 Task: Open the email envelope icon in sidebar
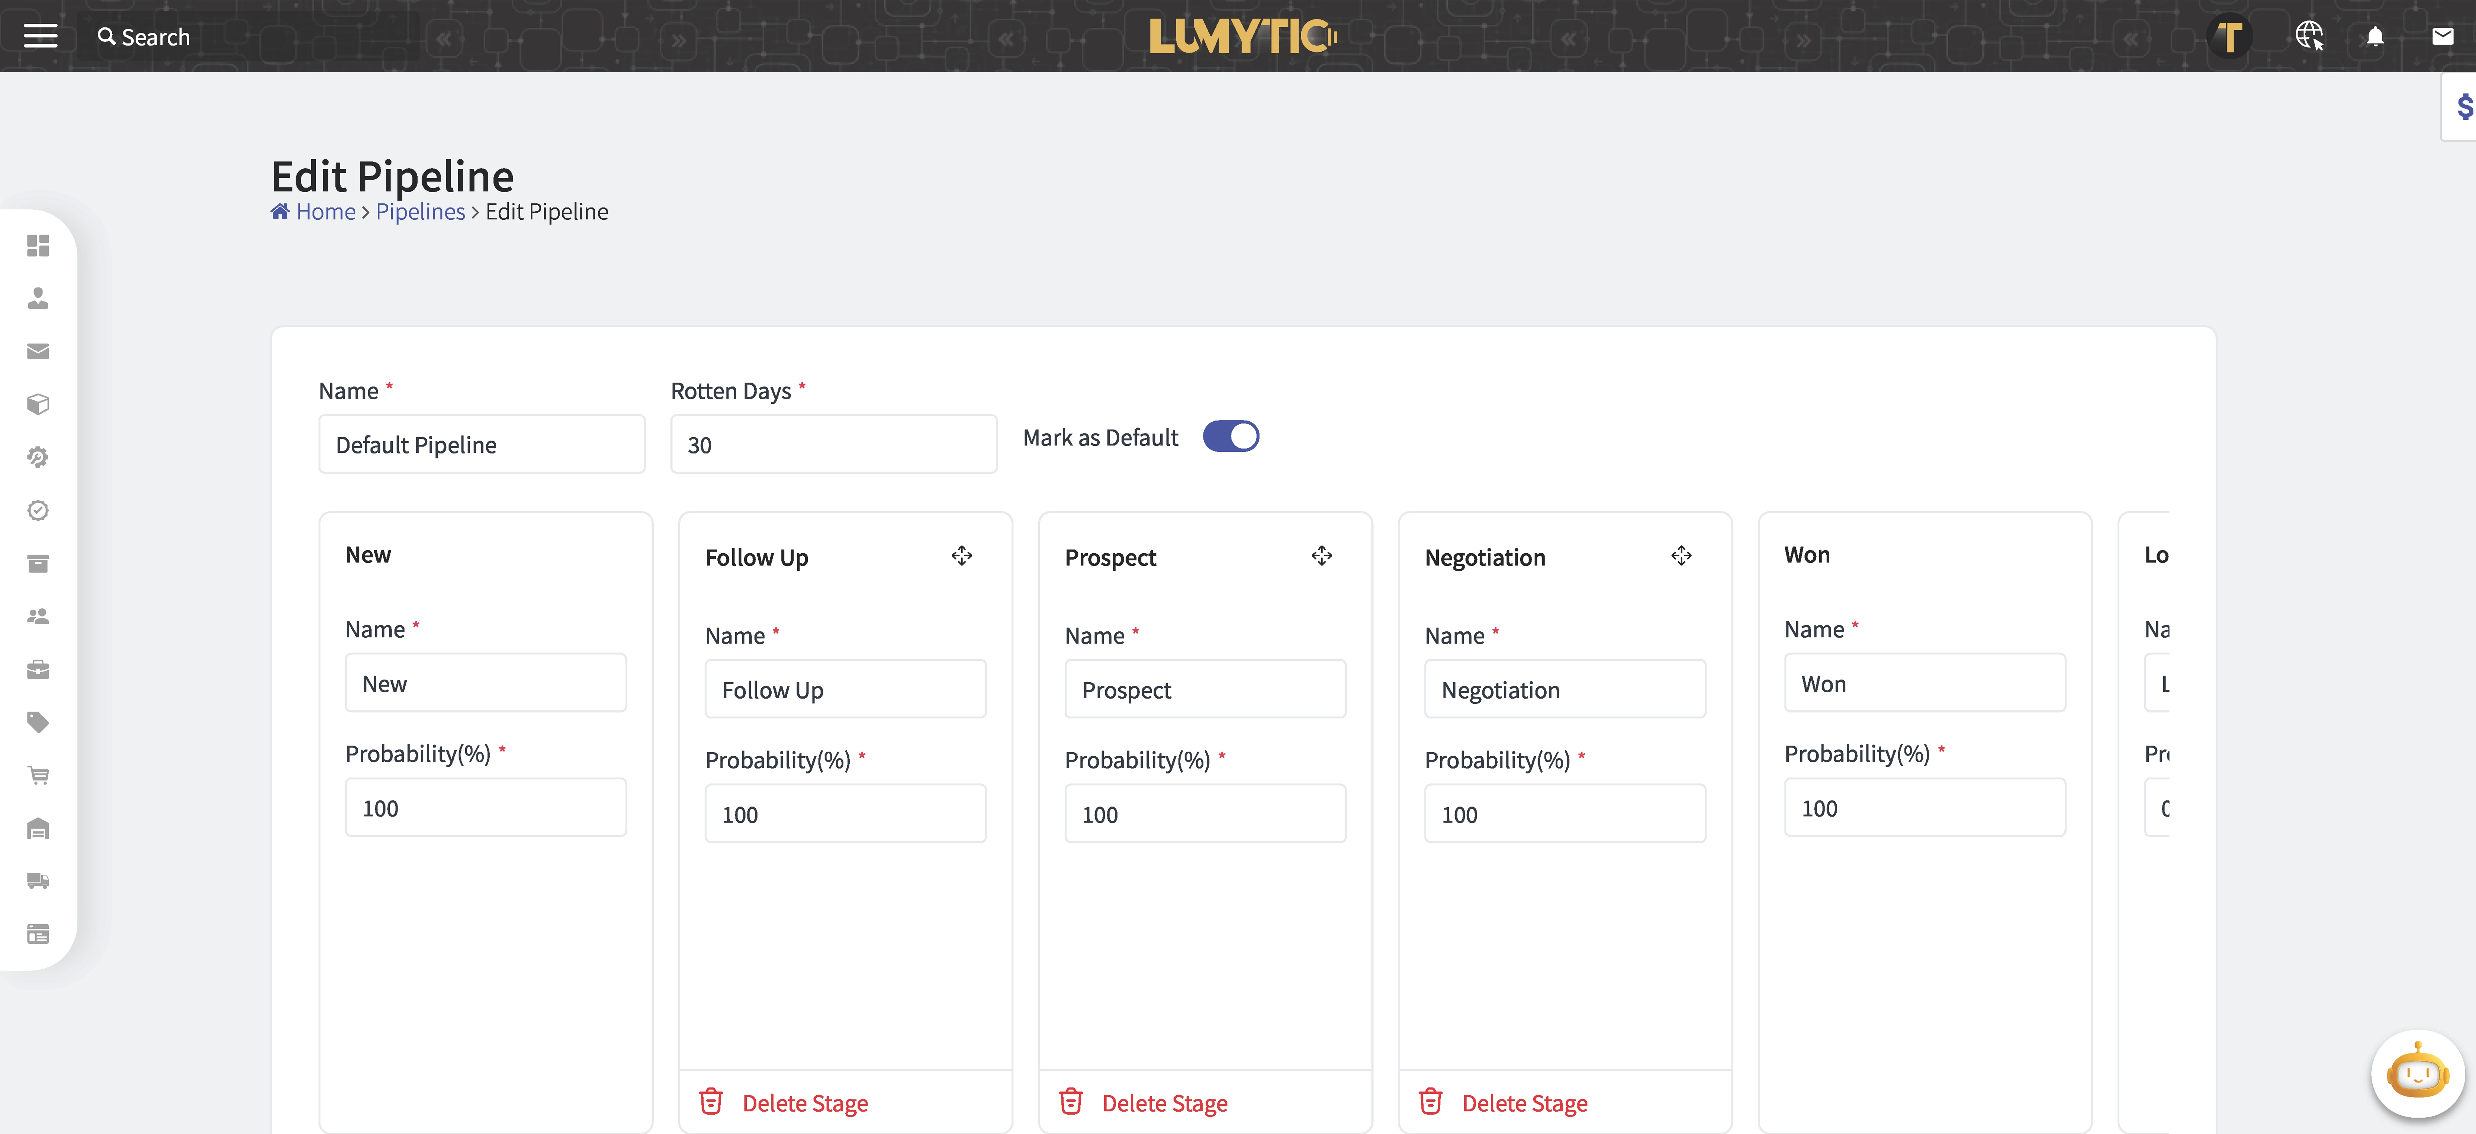[38, 351]
